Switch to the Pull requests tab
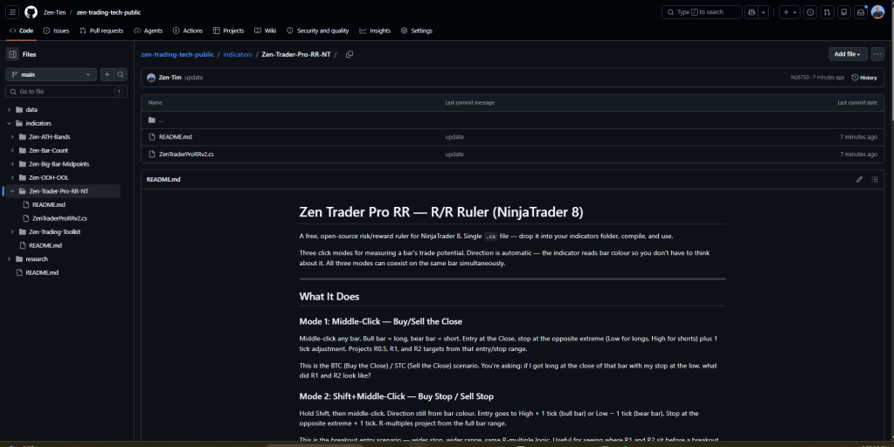The image size is (894, 447). [x=101, y=31]
